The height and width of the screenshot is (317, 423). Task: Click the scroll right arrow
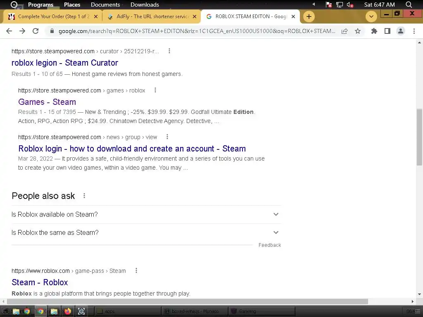point(413,301)
